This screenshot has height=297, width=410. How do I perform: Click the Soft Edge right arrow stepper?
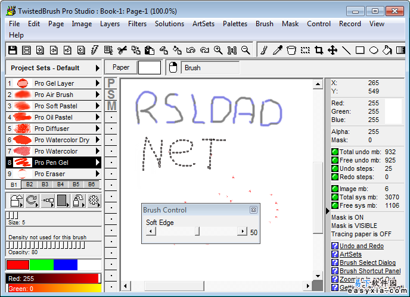click(x=243, y=231)
